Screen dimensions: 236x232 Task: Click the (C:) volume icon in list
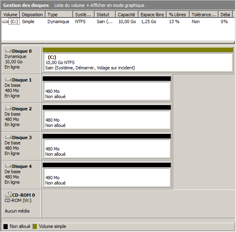tap(5, 21)
